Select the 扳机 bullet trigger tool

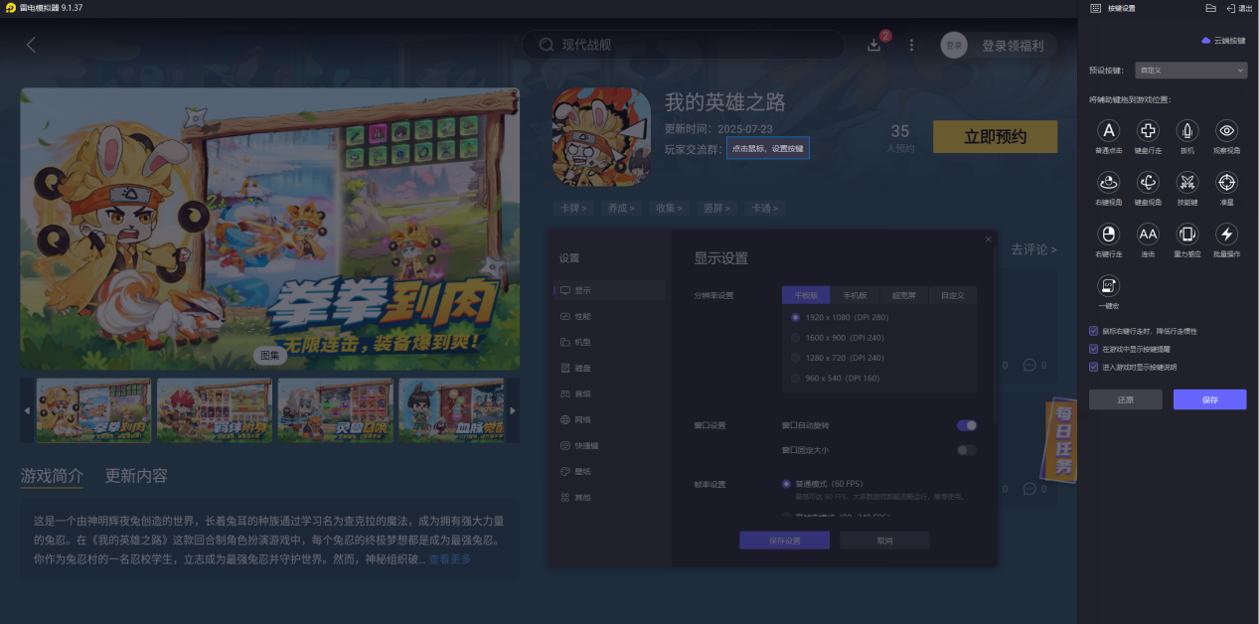click(1187, 131)
